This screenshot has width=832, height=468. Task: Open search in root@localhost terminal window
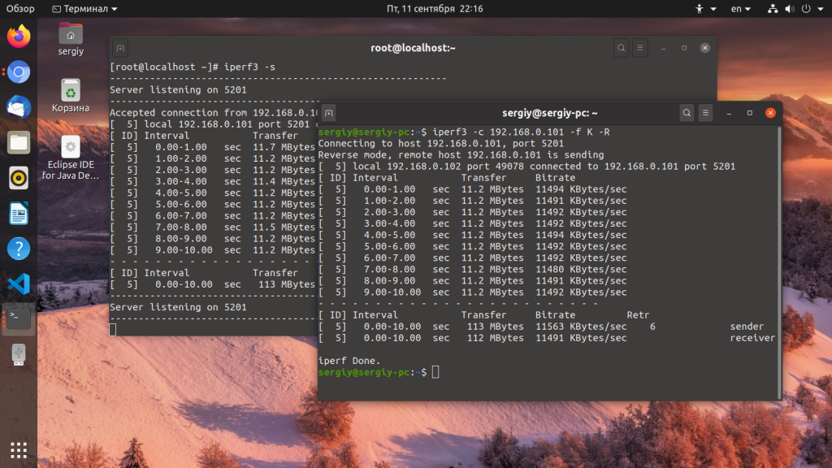tap(621, 48)
